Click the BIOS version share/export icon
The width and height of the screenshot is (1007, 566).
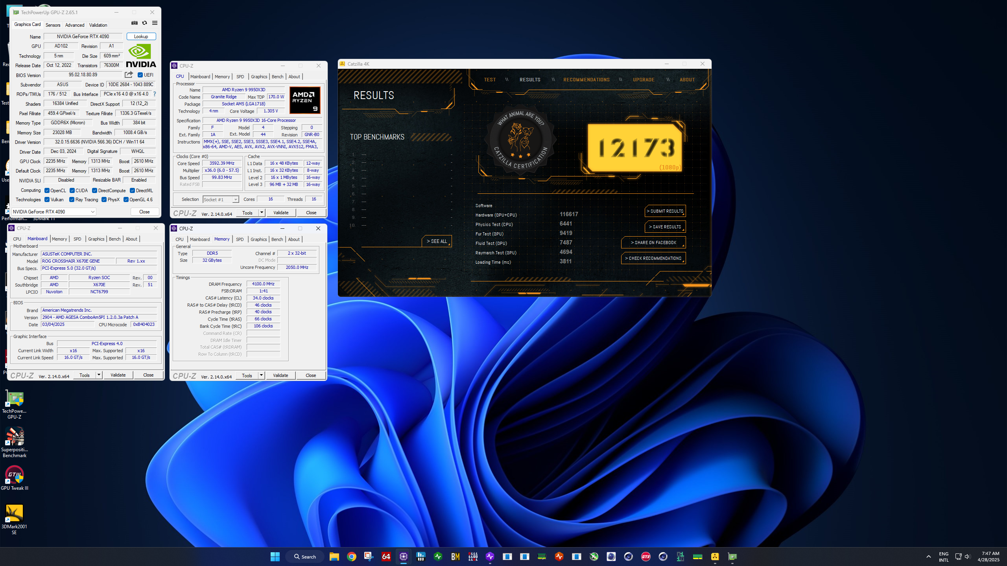click(x=129, y=75)
